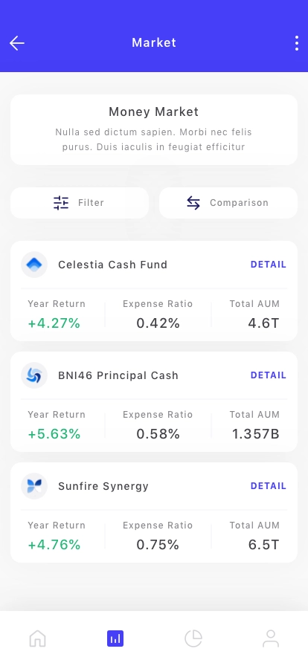Click the filter sliders icon
Screen dimensions: 308x666
click(61, 203)
